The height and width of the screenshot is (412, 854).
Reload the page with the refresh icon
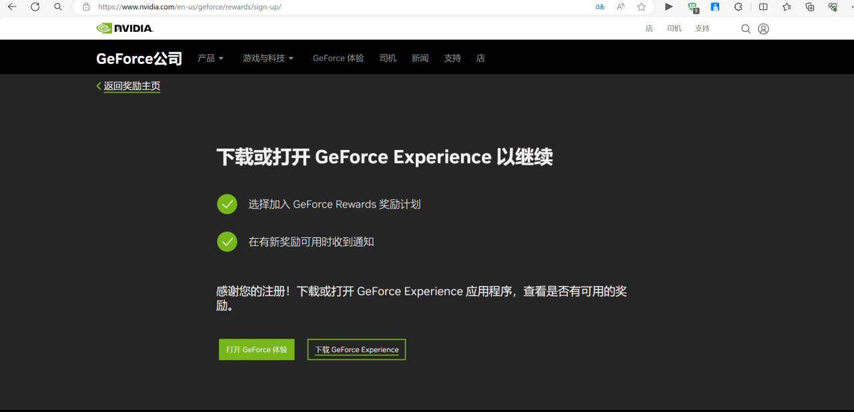coord(35,7)
